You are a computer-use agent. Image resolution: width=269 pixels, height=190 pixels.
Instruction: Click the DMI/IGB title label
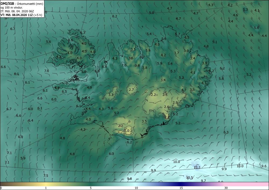(x=7, y=3)
